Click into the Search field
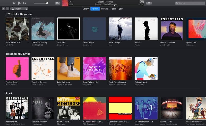 [190, 3]
